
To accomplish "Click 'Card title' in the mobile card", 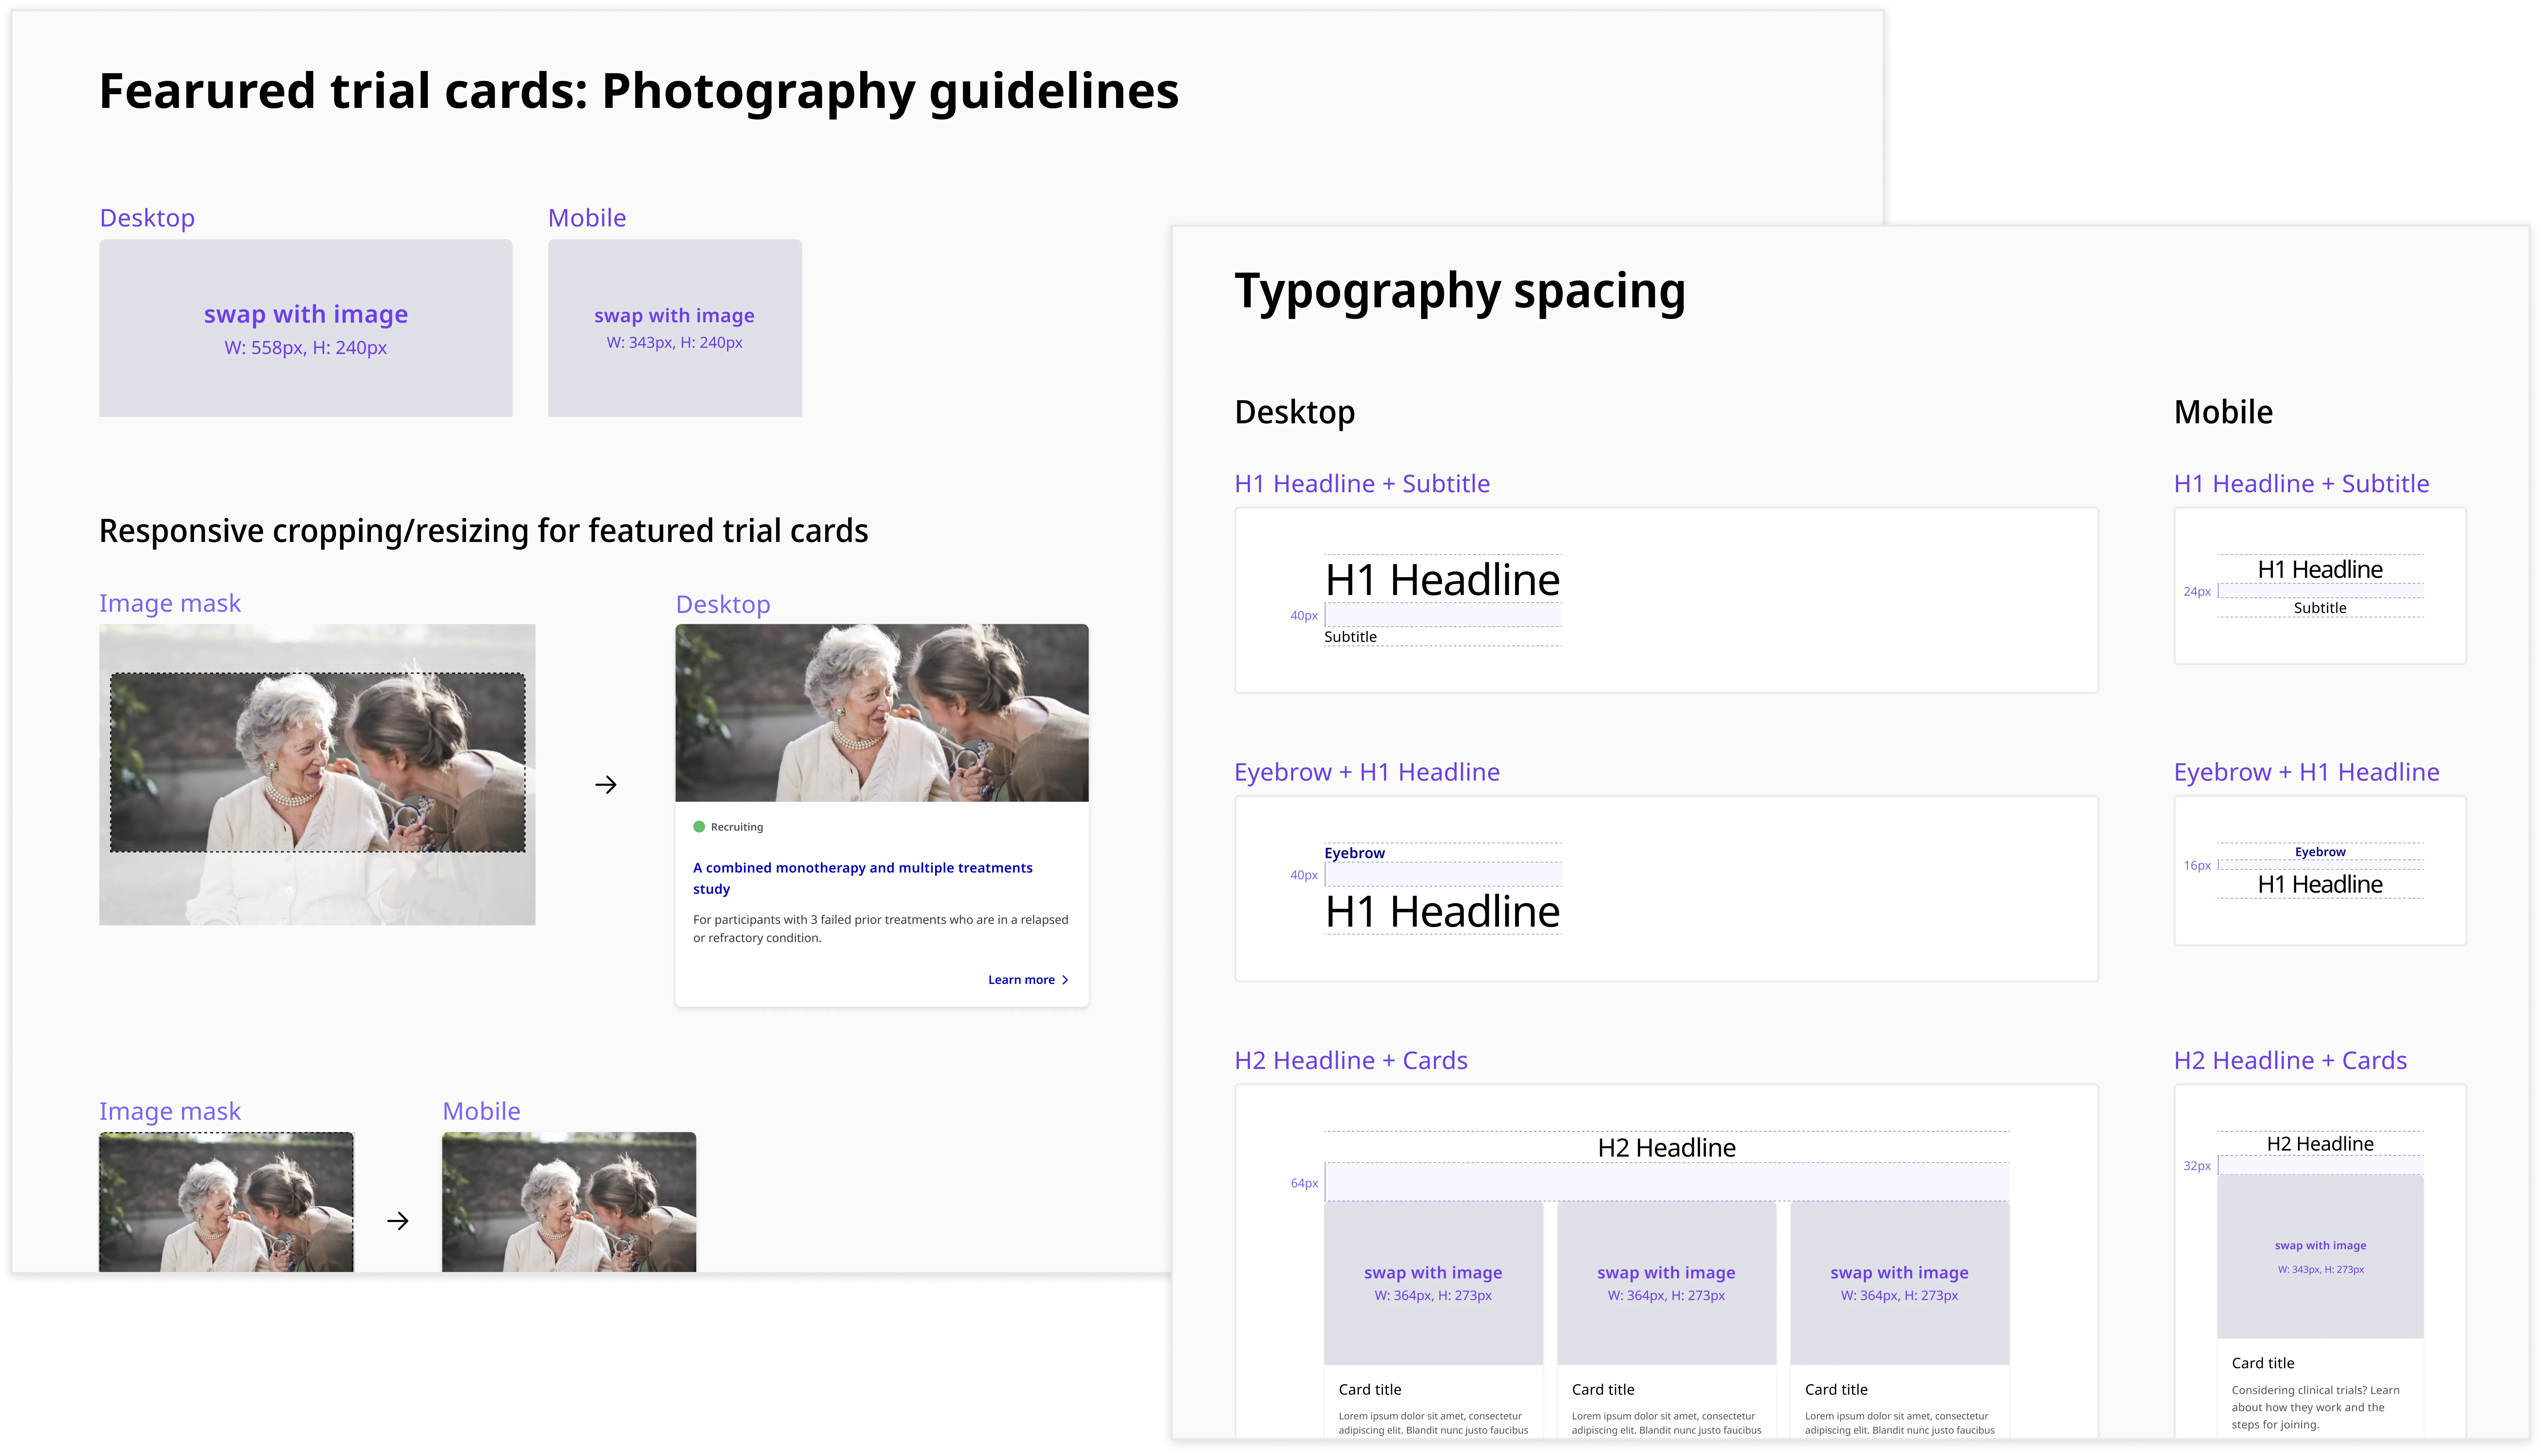I will [2263, 1363].
